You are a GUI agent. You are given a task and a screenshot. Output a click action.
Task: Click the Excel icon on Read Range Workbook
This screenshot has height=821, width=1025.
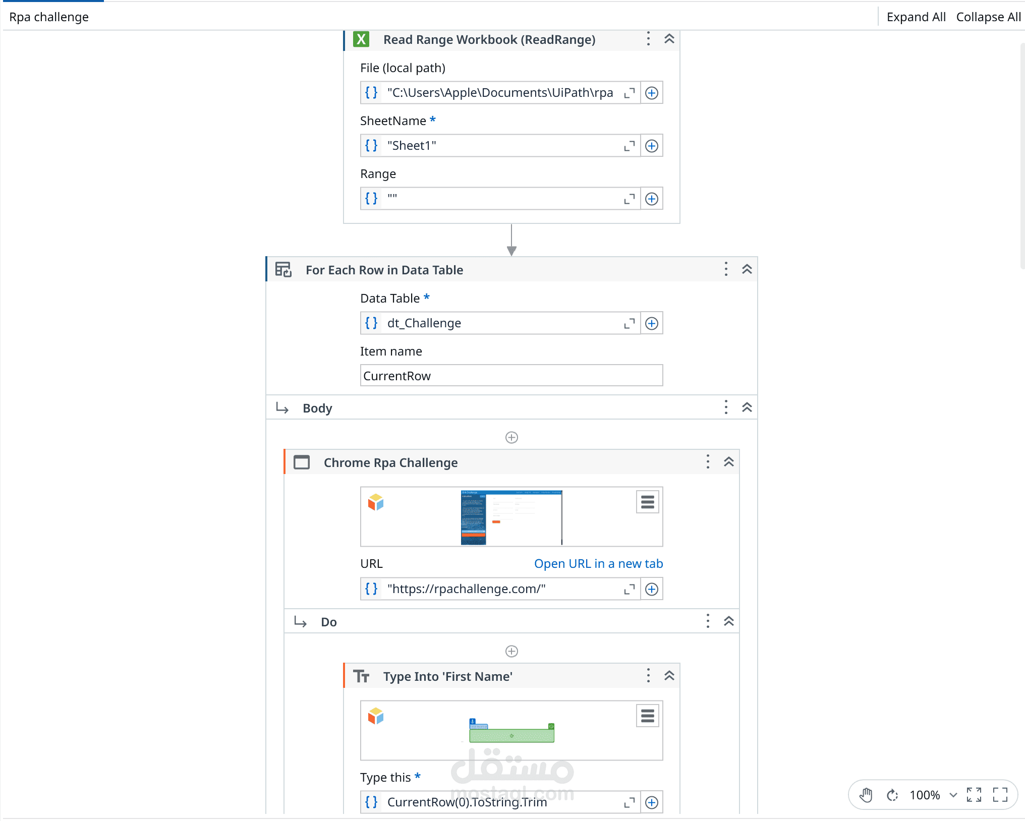pyautogui.click(x=361, y=39)
